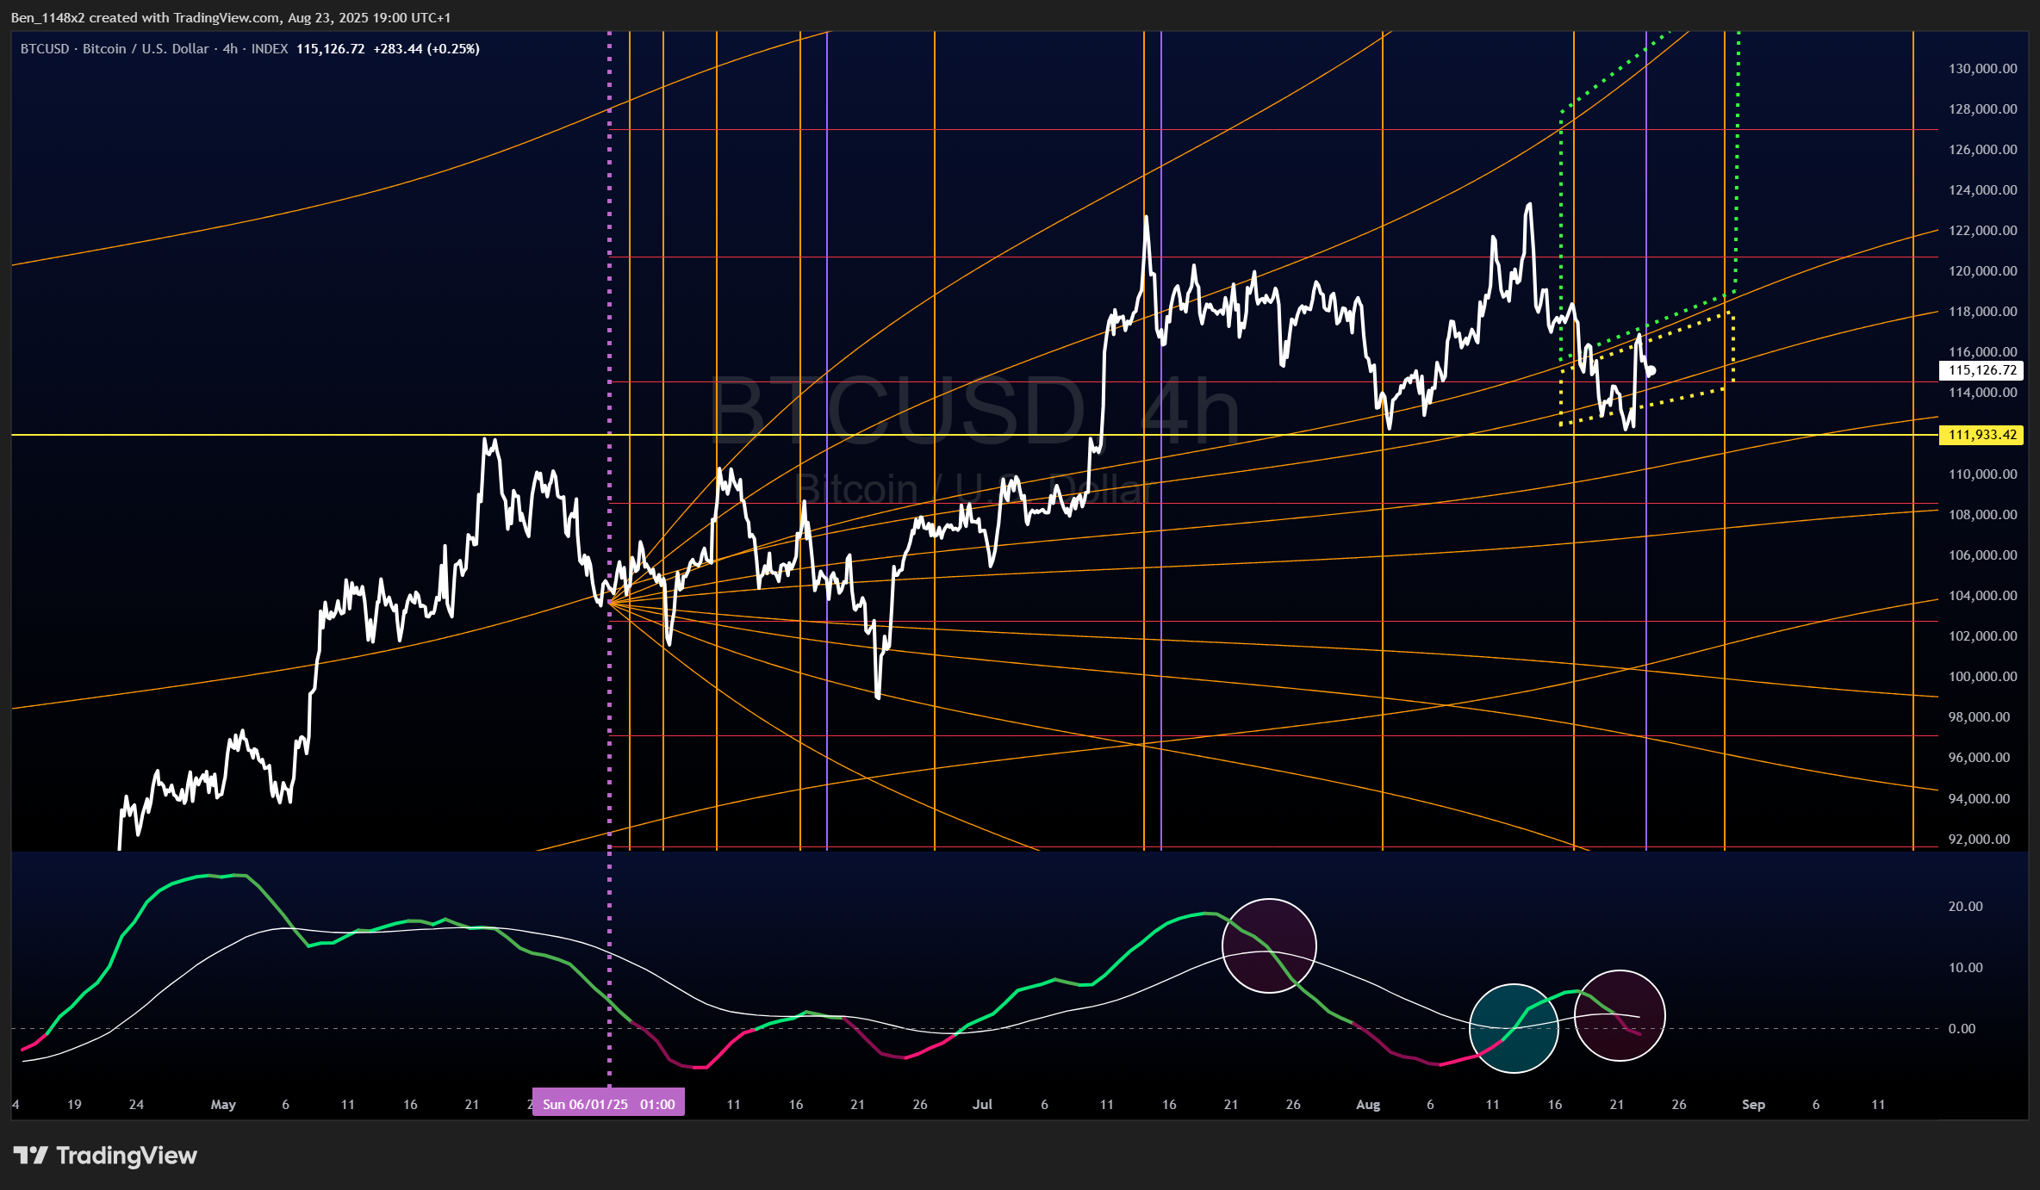This screenshot has width=2040, height=1190.
Task: Click the Sep label on time axis
Action: (x=1753, y=1104)
